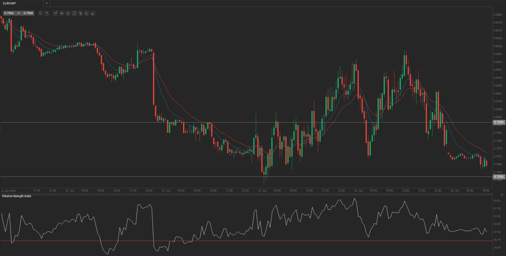This screenshot has width=506, height=256.
Task: Click the indicators chart icon in toolbar
Action: pyautogui.click(x=74, y=13)
